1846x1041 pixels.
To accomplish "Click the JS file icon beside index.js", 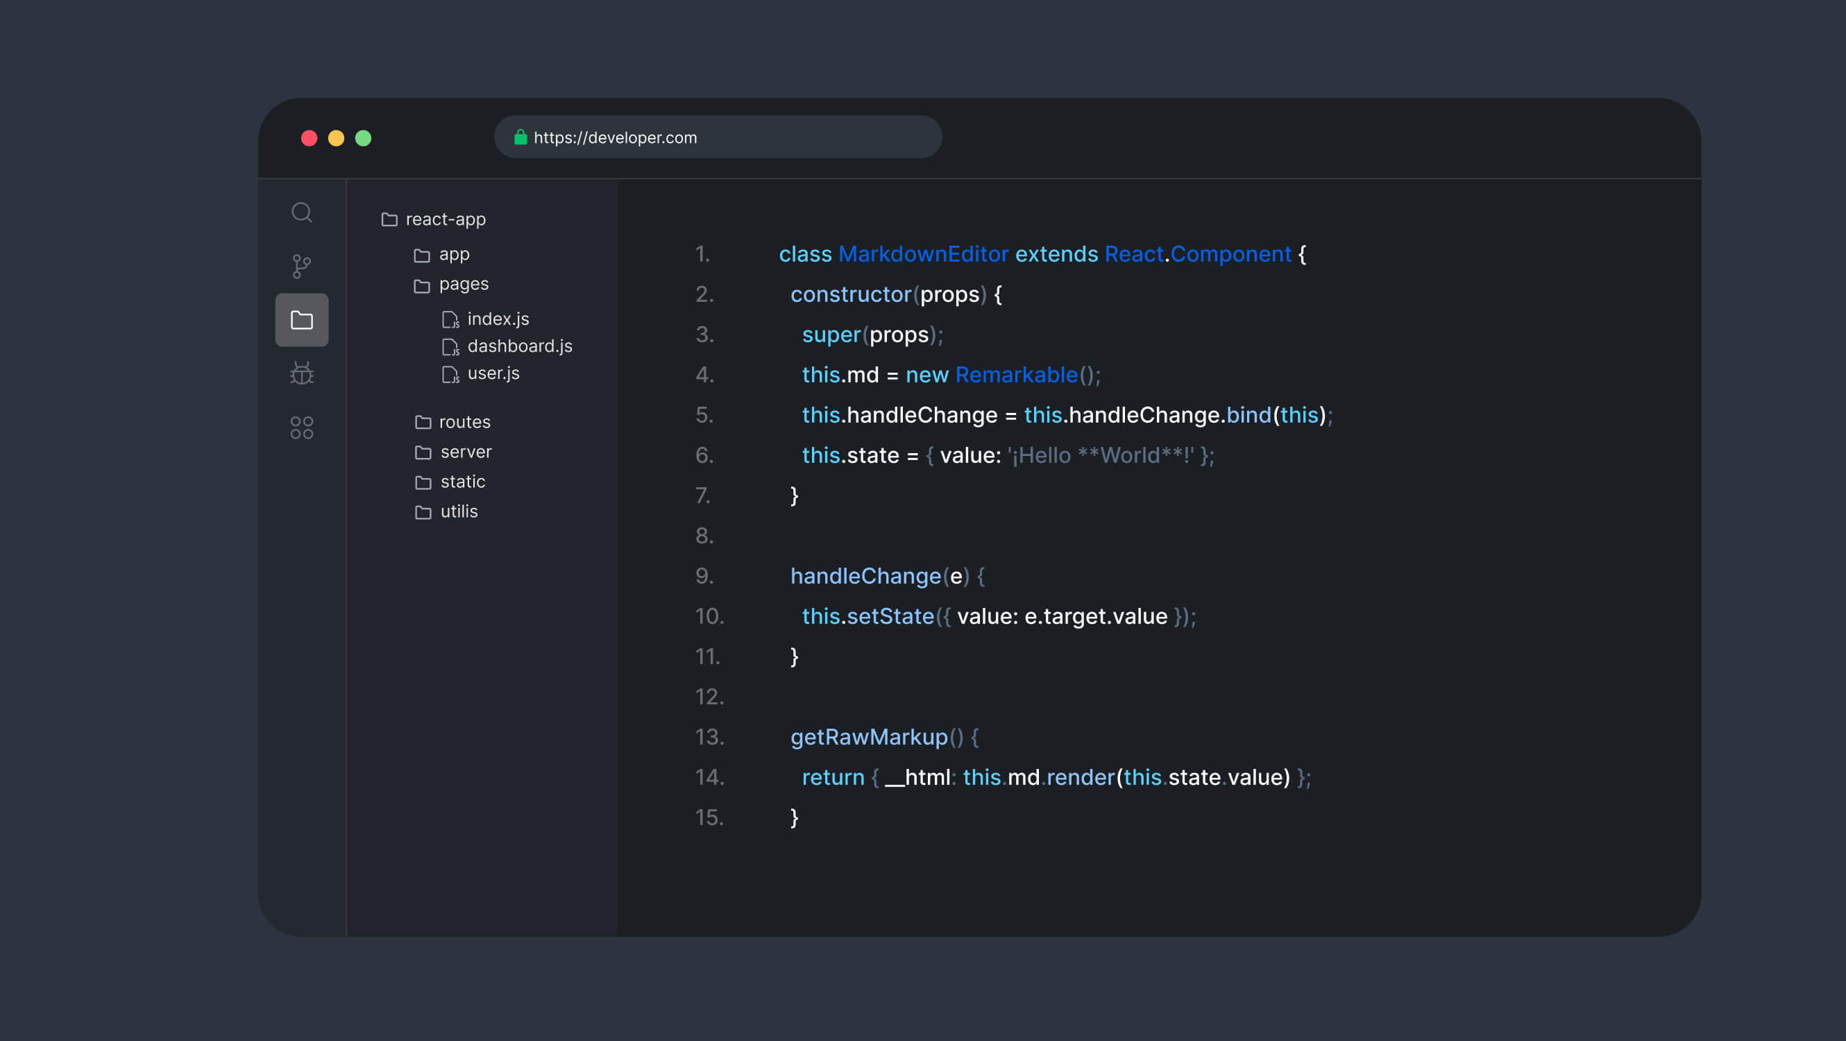I will click(451, 319).
